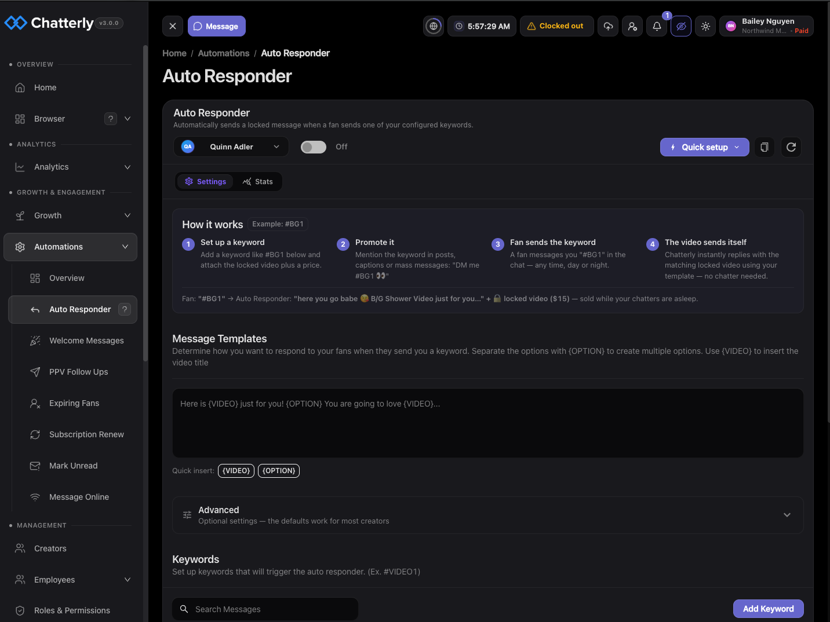Expand the Advanced settings section
This screenshot has width=830, height=622.
(x=488, y=515)
